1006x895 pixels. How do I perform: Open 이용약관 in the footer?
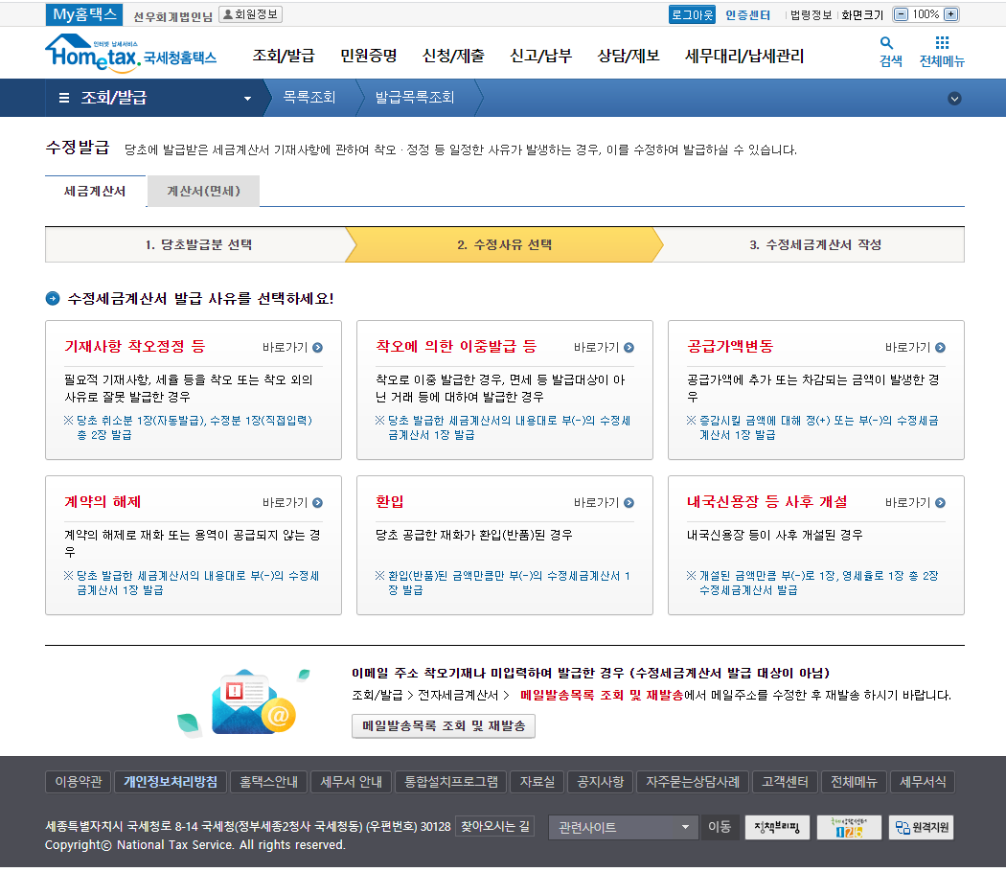click(79, 781)
